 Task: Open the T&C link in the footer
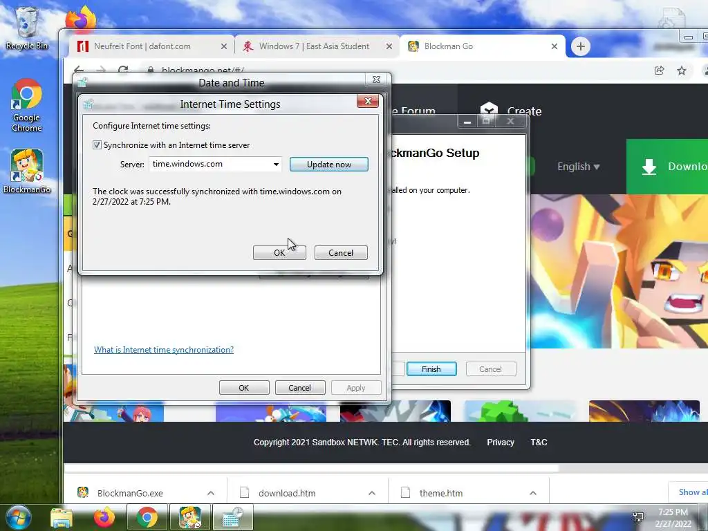click(x=539, y=442)
